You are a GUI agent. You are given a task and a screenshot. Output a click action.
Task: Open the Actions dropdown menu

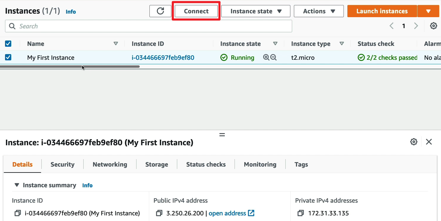319,11
